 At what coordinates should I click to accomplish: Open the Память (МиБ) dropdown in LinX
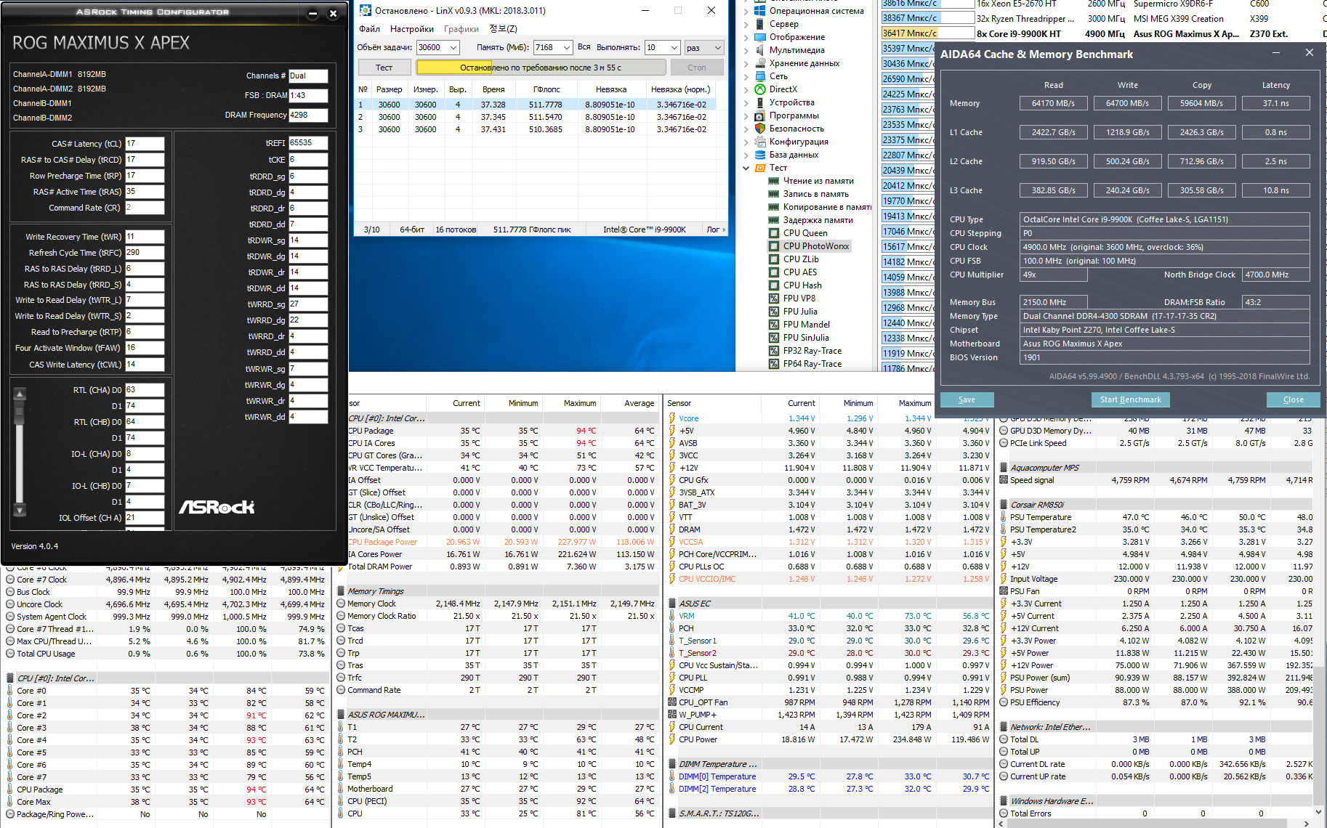567,48
